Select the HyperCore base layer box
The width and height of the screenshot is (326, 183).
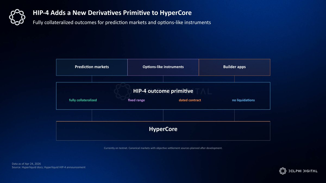(163, 131)
